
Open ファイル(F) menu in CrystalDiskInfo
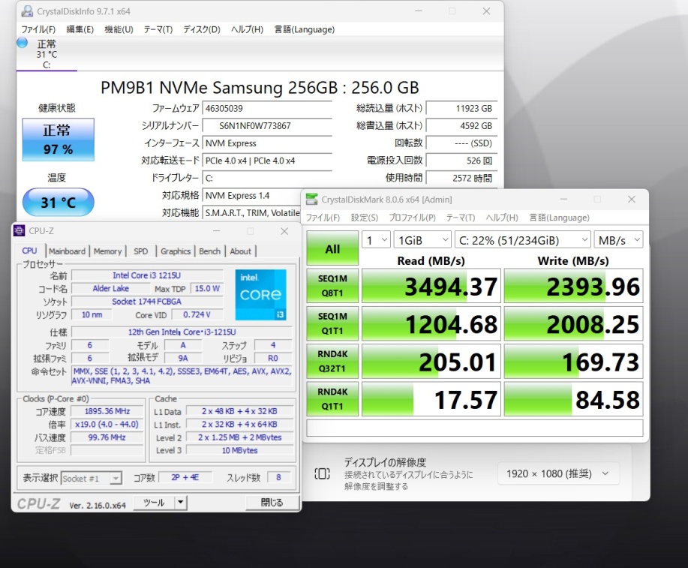[38, 29]
